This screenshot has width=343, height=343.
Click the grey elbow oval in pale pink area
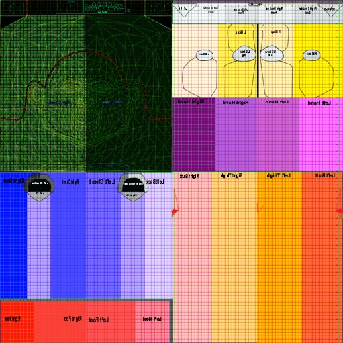205,55
